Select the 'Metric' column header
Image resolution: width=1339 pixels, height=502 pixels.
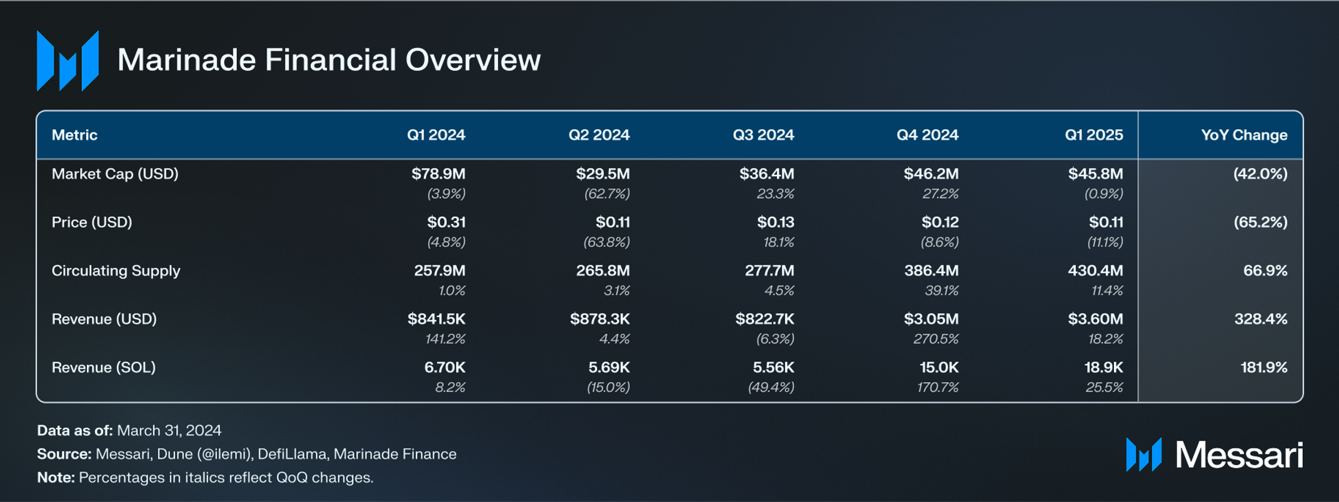pyautogui.click(x=74, y=135)
